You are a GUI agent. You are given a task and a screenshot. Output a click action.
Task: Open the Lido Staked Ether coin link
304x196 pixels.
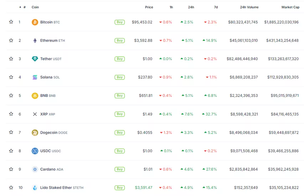(56, 188)
